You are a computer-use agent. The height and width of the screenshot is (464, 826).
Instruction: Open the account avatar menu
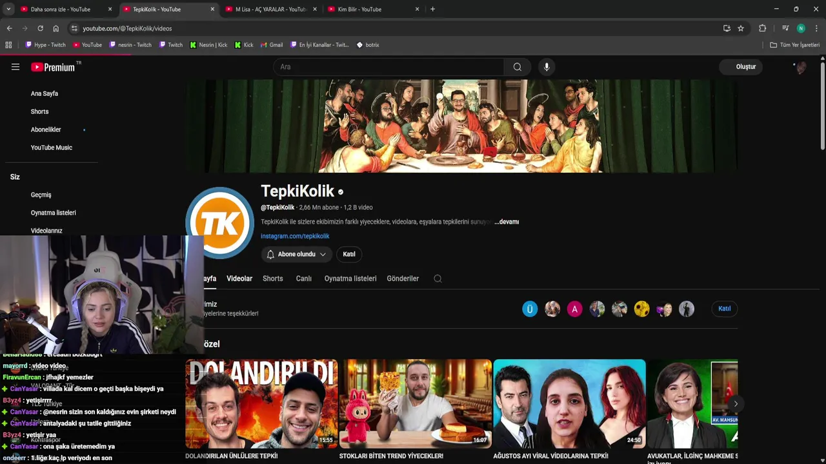[800, 67]
